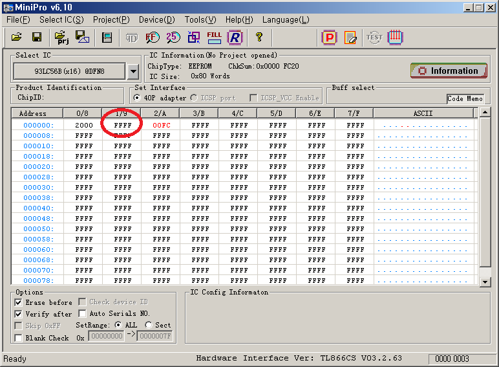Open the Select IC(S) menu
This screenshot has height=367, width=499.
tap(61, 20)
